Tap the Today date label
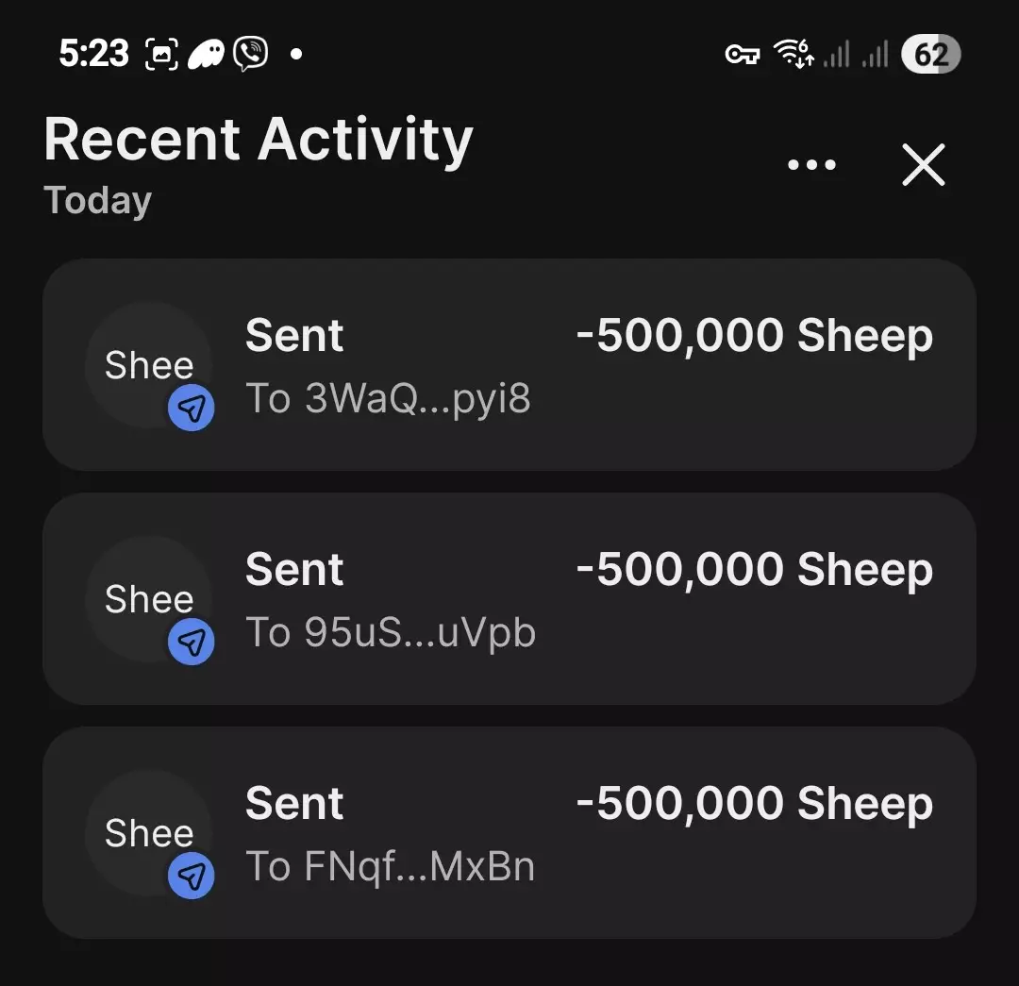 click(x=97, y=201)
